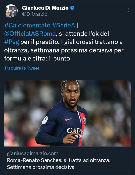Click the Qatar Airways sponsor text in photo
Screen dimensions: 135x175
[x=76, y=133]
